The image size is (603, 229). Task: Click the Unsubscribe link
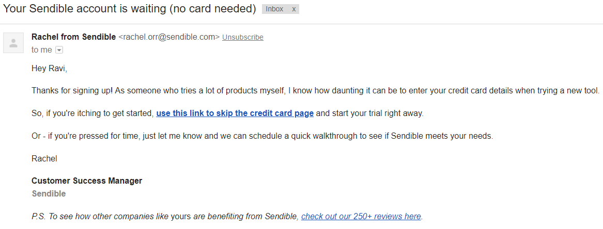click(x=243, y=37)
